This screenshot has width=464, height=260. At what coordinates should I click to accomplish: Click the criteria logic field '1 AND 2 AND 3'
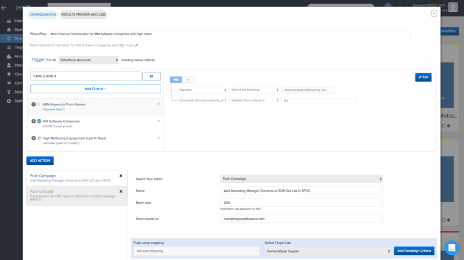85,76
